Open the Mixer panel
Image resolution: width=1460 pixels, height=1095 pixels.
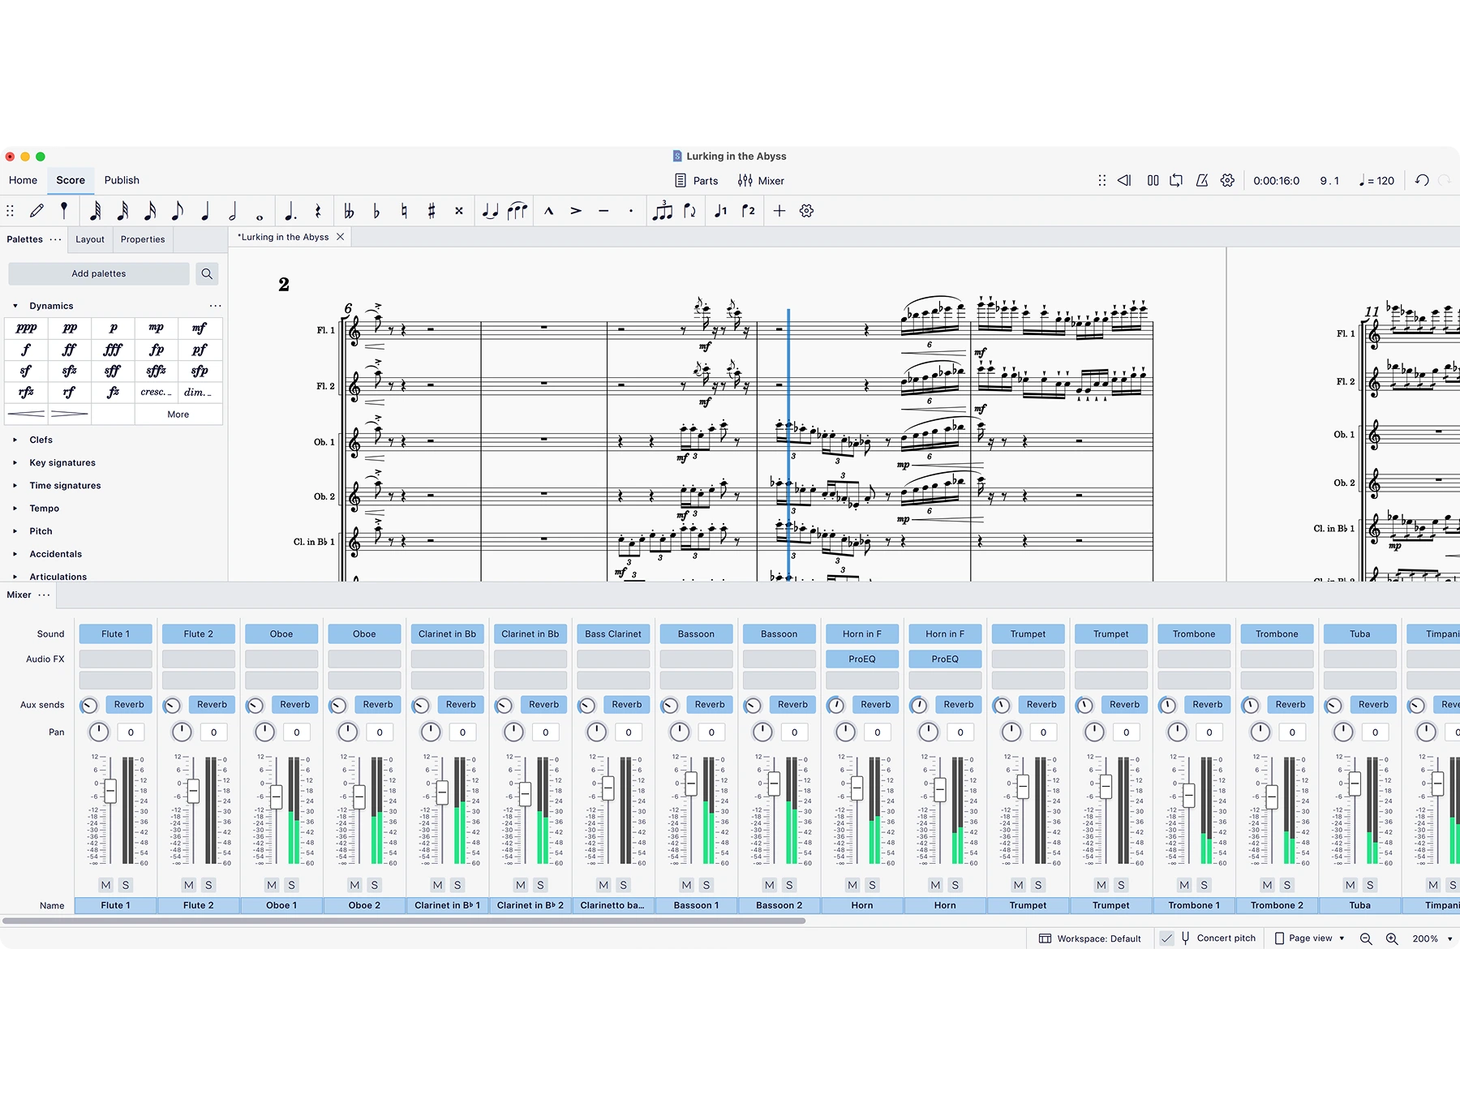[x=761, y=181]
